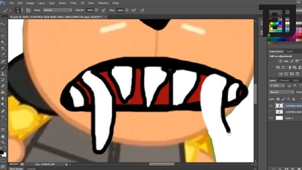The width and height of the screenshot is (302, 170).
Task: Open the Window menu
Action: 103,3
